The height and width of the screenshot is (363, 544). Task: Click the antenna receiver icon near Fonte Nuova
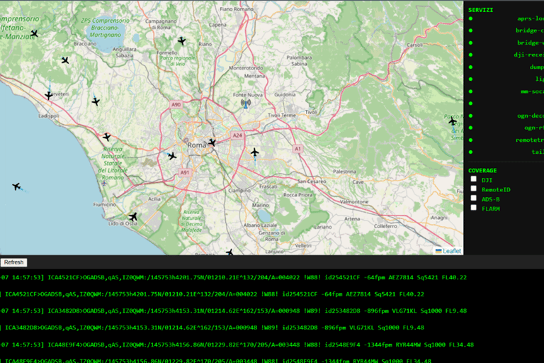pos(246,104)
